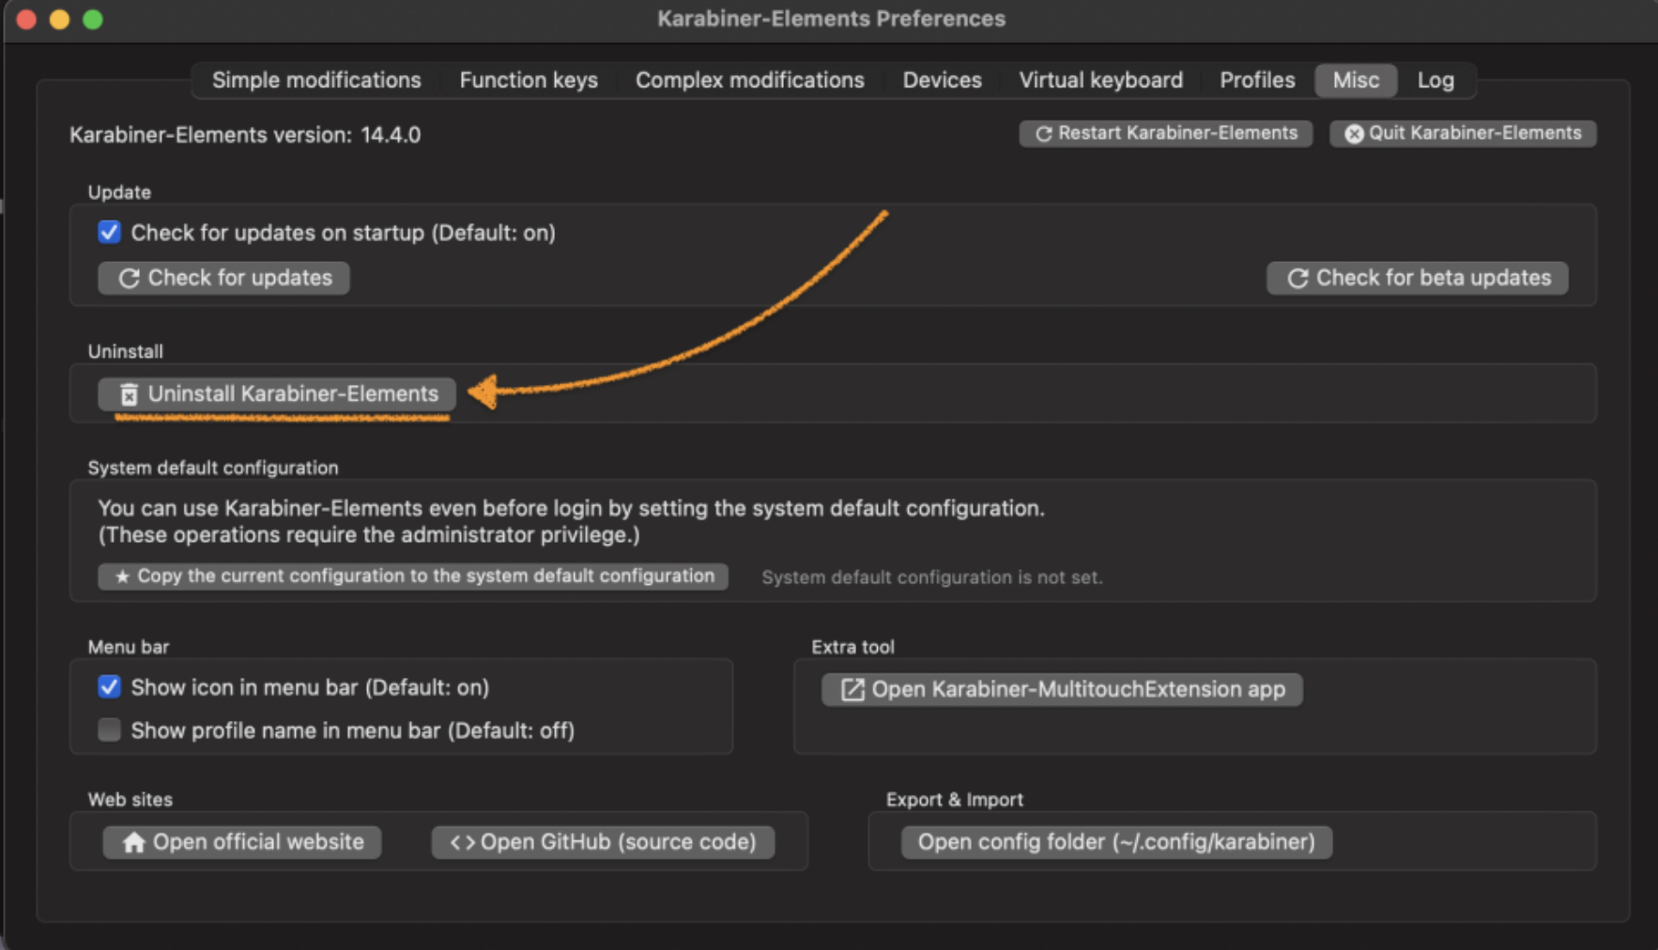Click Check for beta updates

point(1418,278)
